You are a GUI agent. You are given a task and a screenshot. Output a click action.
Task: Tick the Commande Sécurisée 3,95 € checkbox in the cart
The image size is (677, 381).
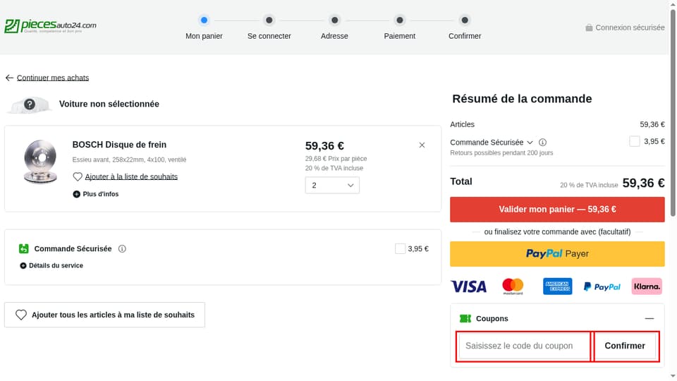point(401,249)
